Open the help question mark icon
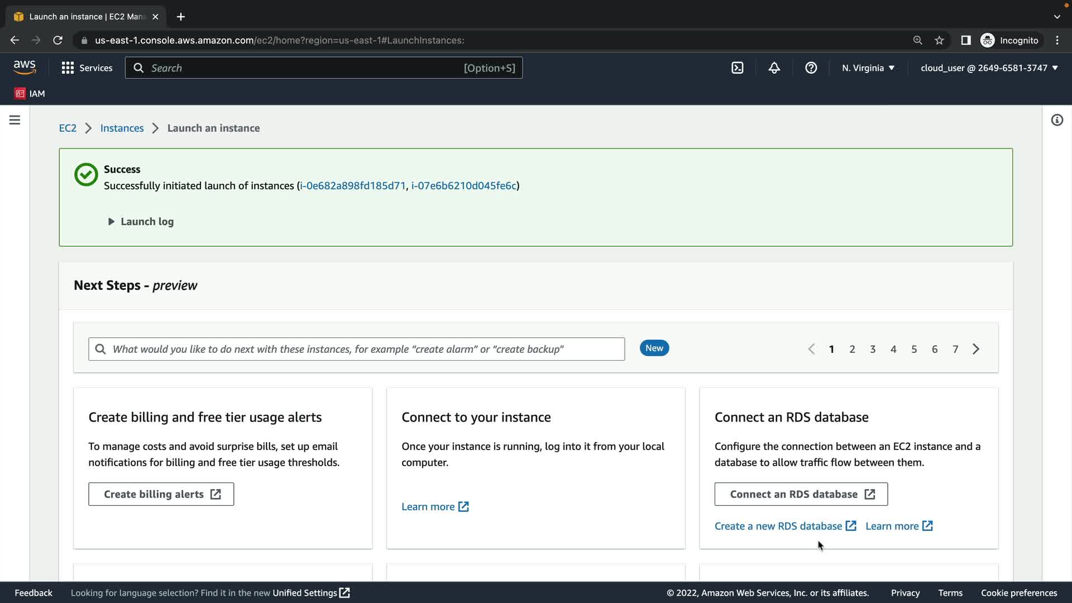Viewport: 1072px width, 603px height. pos(811,68)
